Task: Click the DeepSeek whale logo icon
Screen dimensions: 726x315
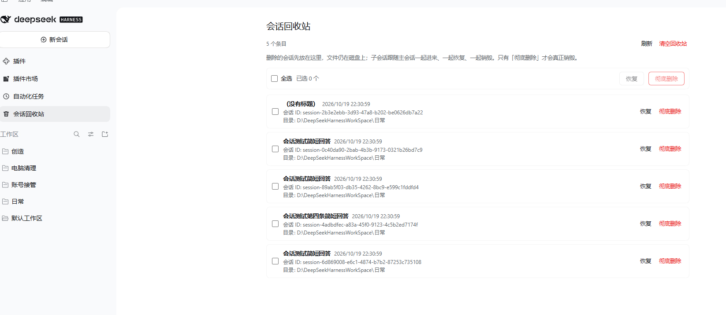Action: (x=5, y=19)
